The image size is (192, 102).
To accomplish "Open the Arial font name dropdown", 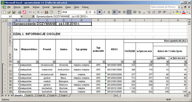I will [87, 12].
